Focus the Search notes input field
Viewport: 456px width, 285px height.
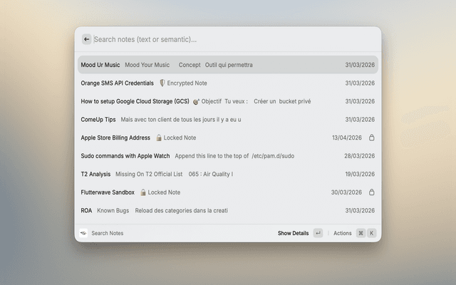228,40
